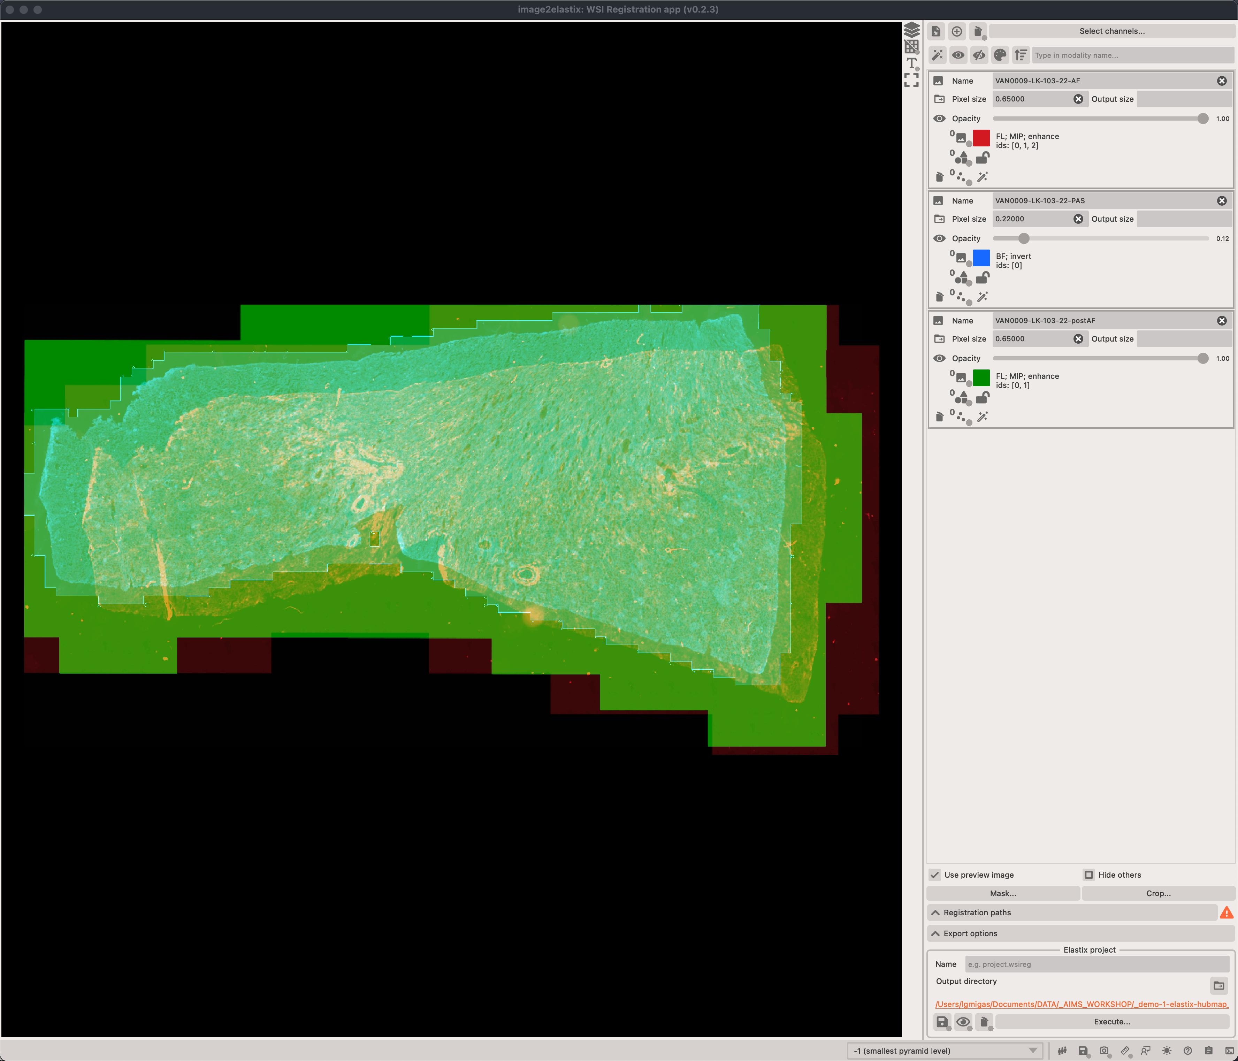
Task: Enable the 'Hide others' checkbox
Action: click(1088, 875)
